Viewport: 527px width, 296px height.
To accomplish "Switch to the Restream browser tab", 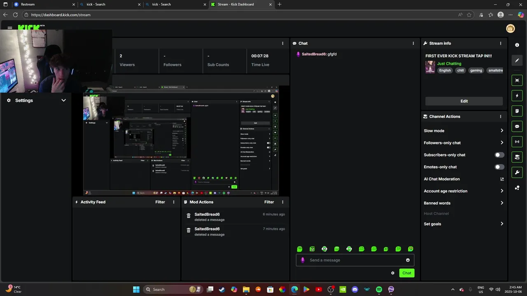I will (x=44, y=5).
